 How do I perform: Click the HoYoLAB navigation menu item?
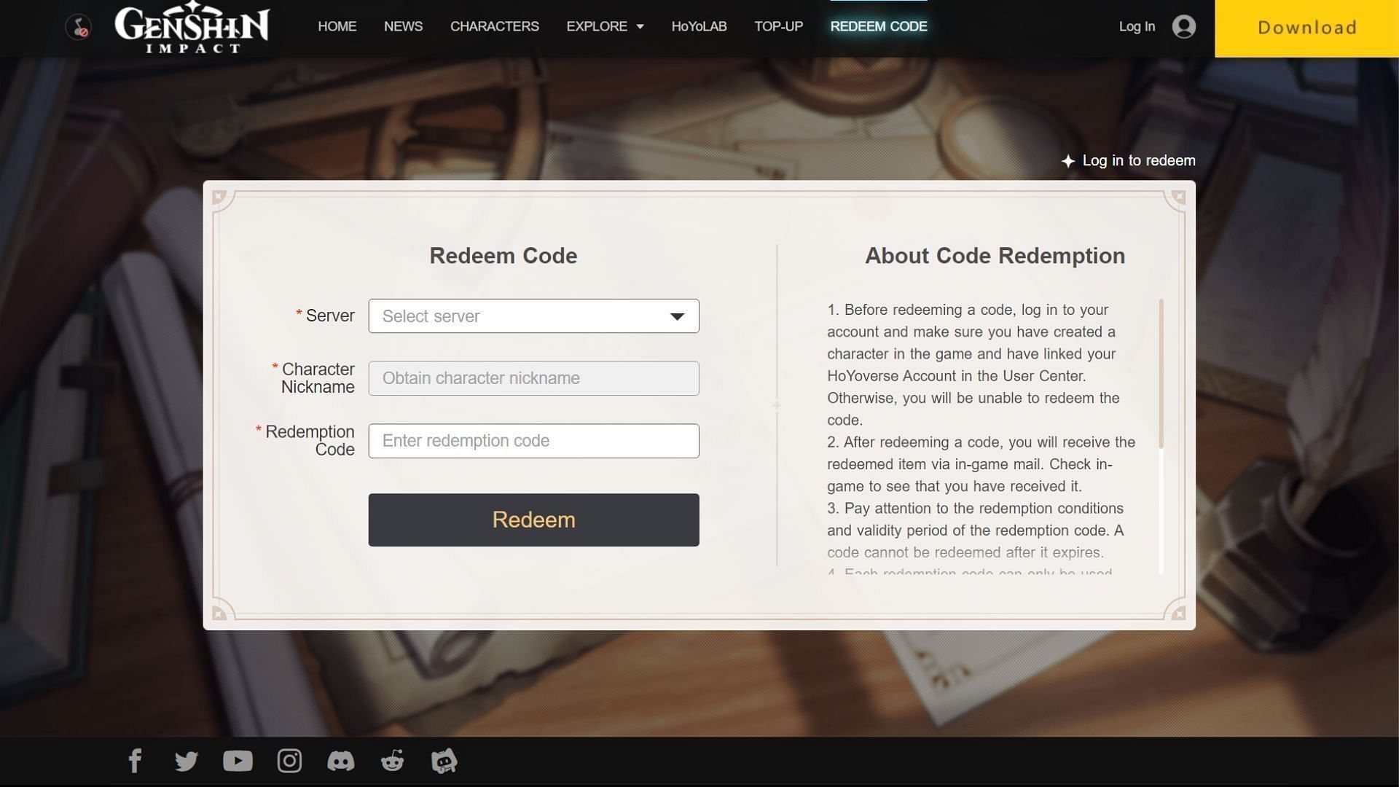(699, 26)
